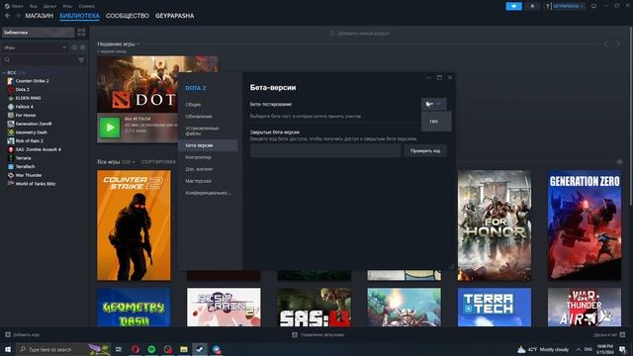The height and width of the screenshot is (356, 633).
Task: Open Generation Zero cover thumbnail
Action: pyautogui.click(x=585, y=225)
